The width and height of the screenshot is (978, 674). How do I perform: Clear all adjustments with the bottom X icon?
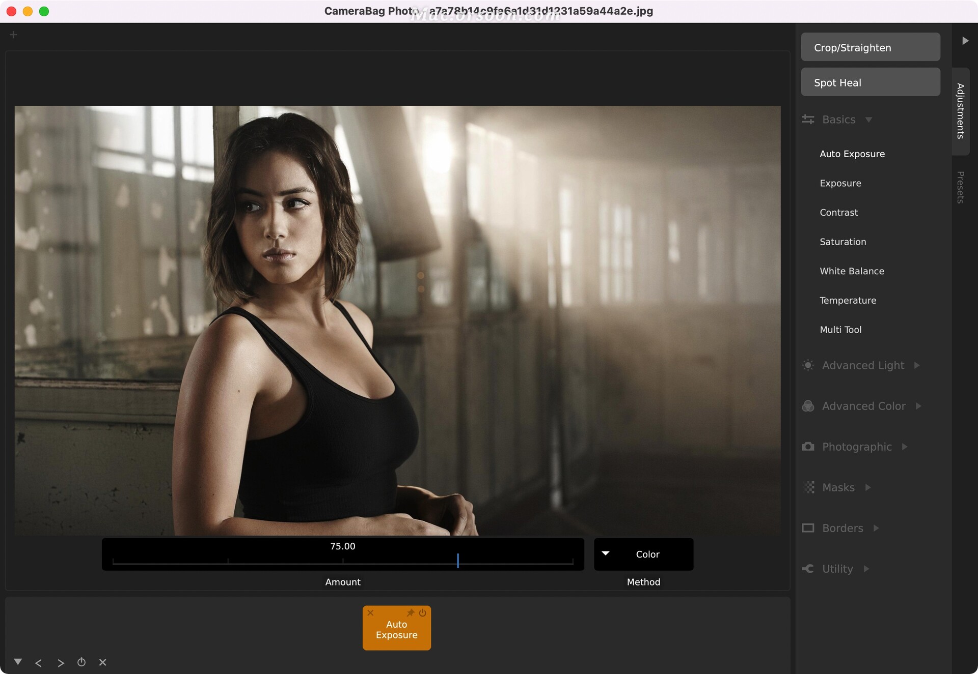coord(102,662)
